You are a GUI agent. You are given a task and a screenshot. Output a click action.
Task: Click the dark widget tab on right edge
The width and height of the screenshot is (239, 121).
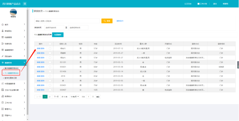coord(238,65)
